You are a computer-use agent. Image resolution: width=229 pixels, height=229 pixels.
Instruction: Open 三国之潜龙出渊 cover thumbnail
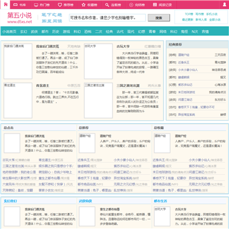[x=99, y=101]
